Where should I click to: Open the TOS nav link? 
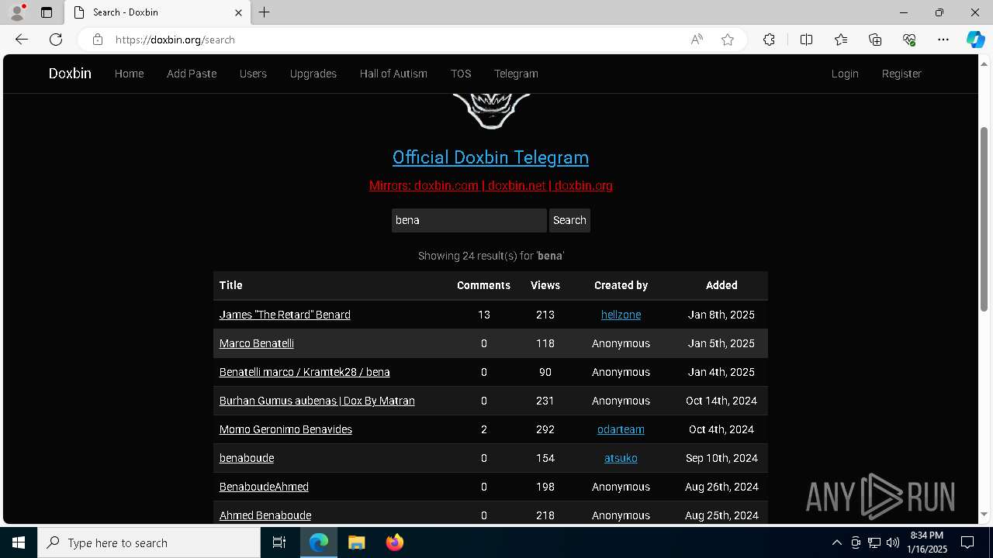coord(461,74)
